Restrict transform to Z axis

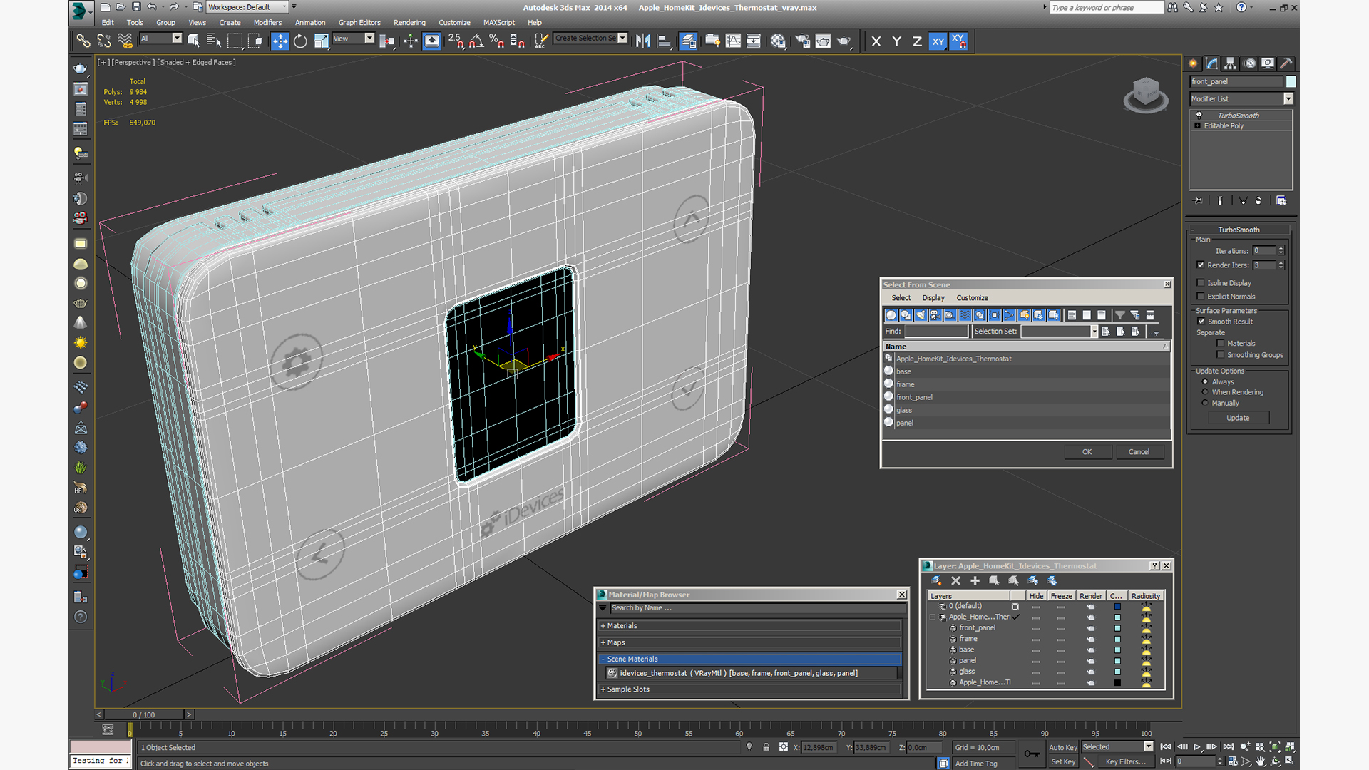pyautogui.click(x=917, y=41)
